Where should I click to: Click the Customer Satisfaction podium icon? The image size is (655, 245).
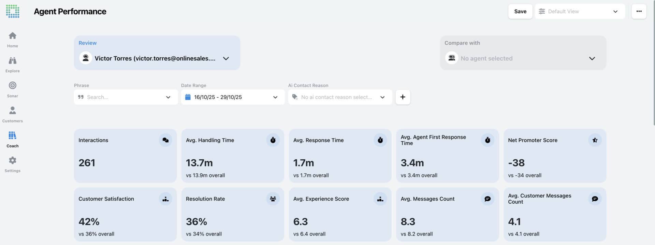tap(165, 199)
